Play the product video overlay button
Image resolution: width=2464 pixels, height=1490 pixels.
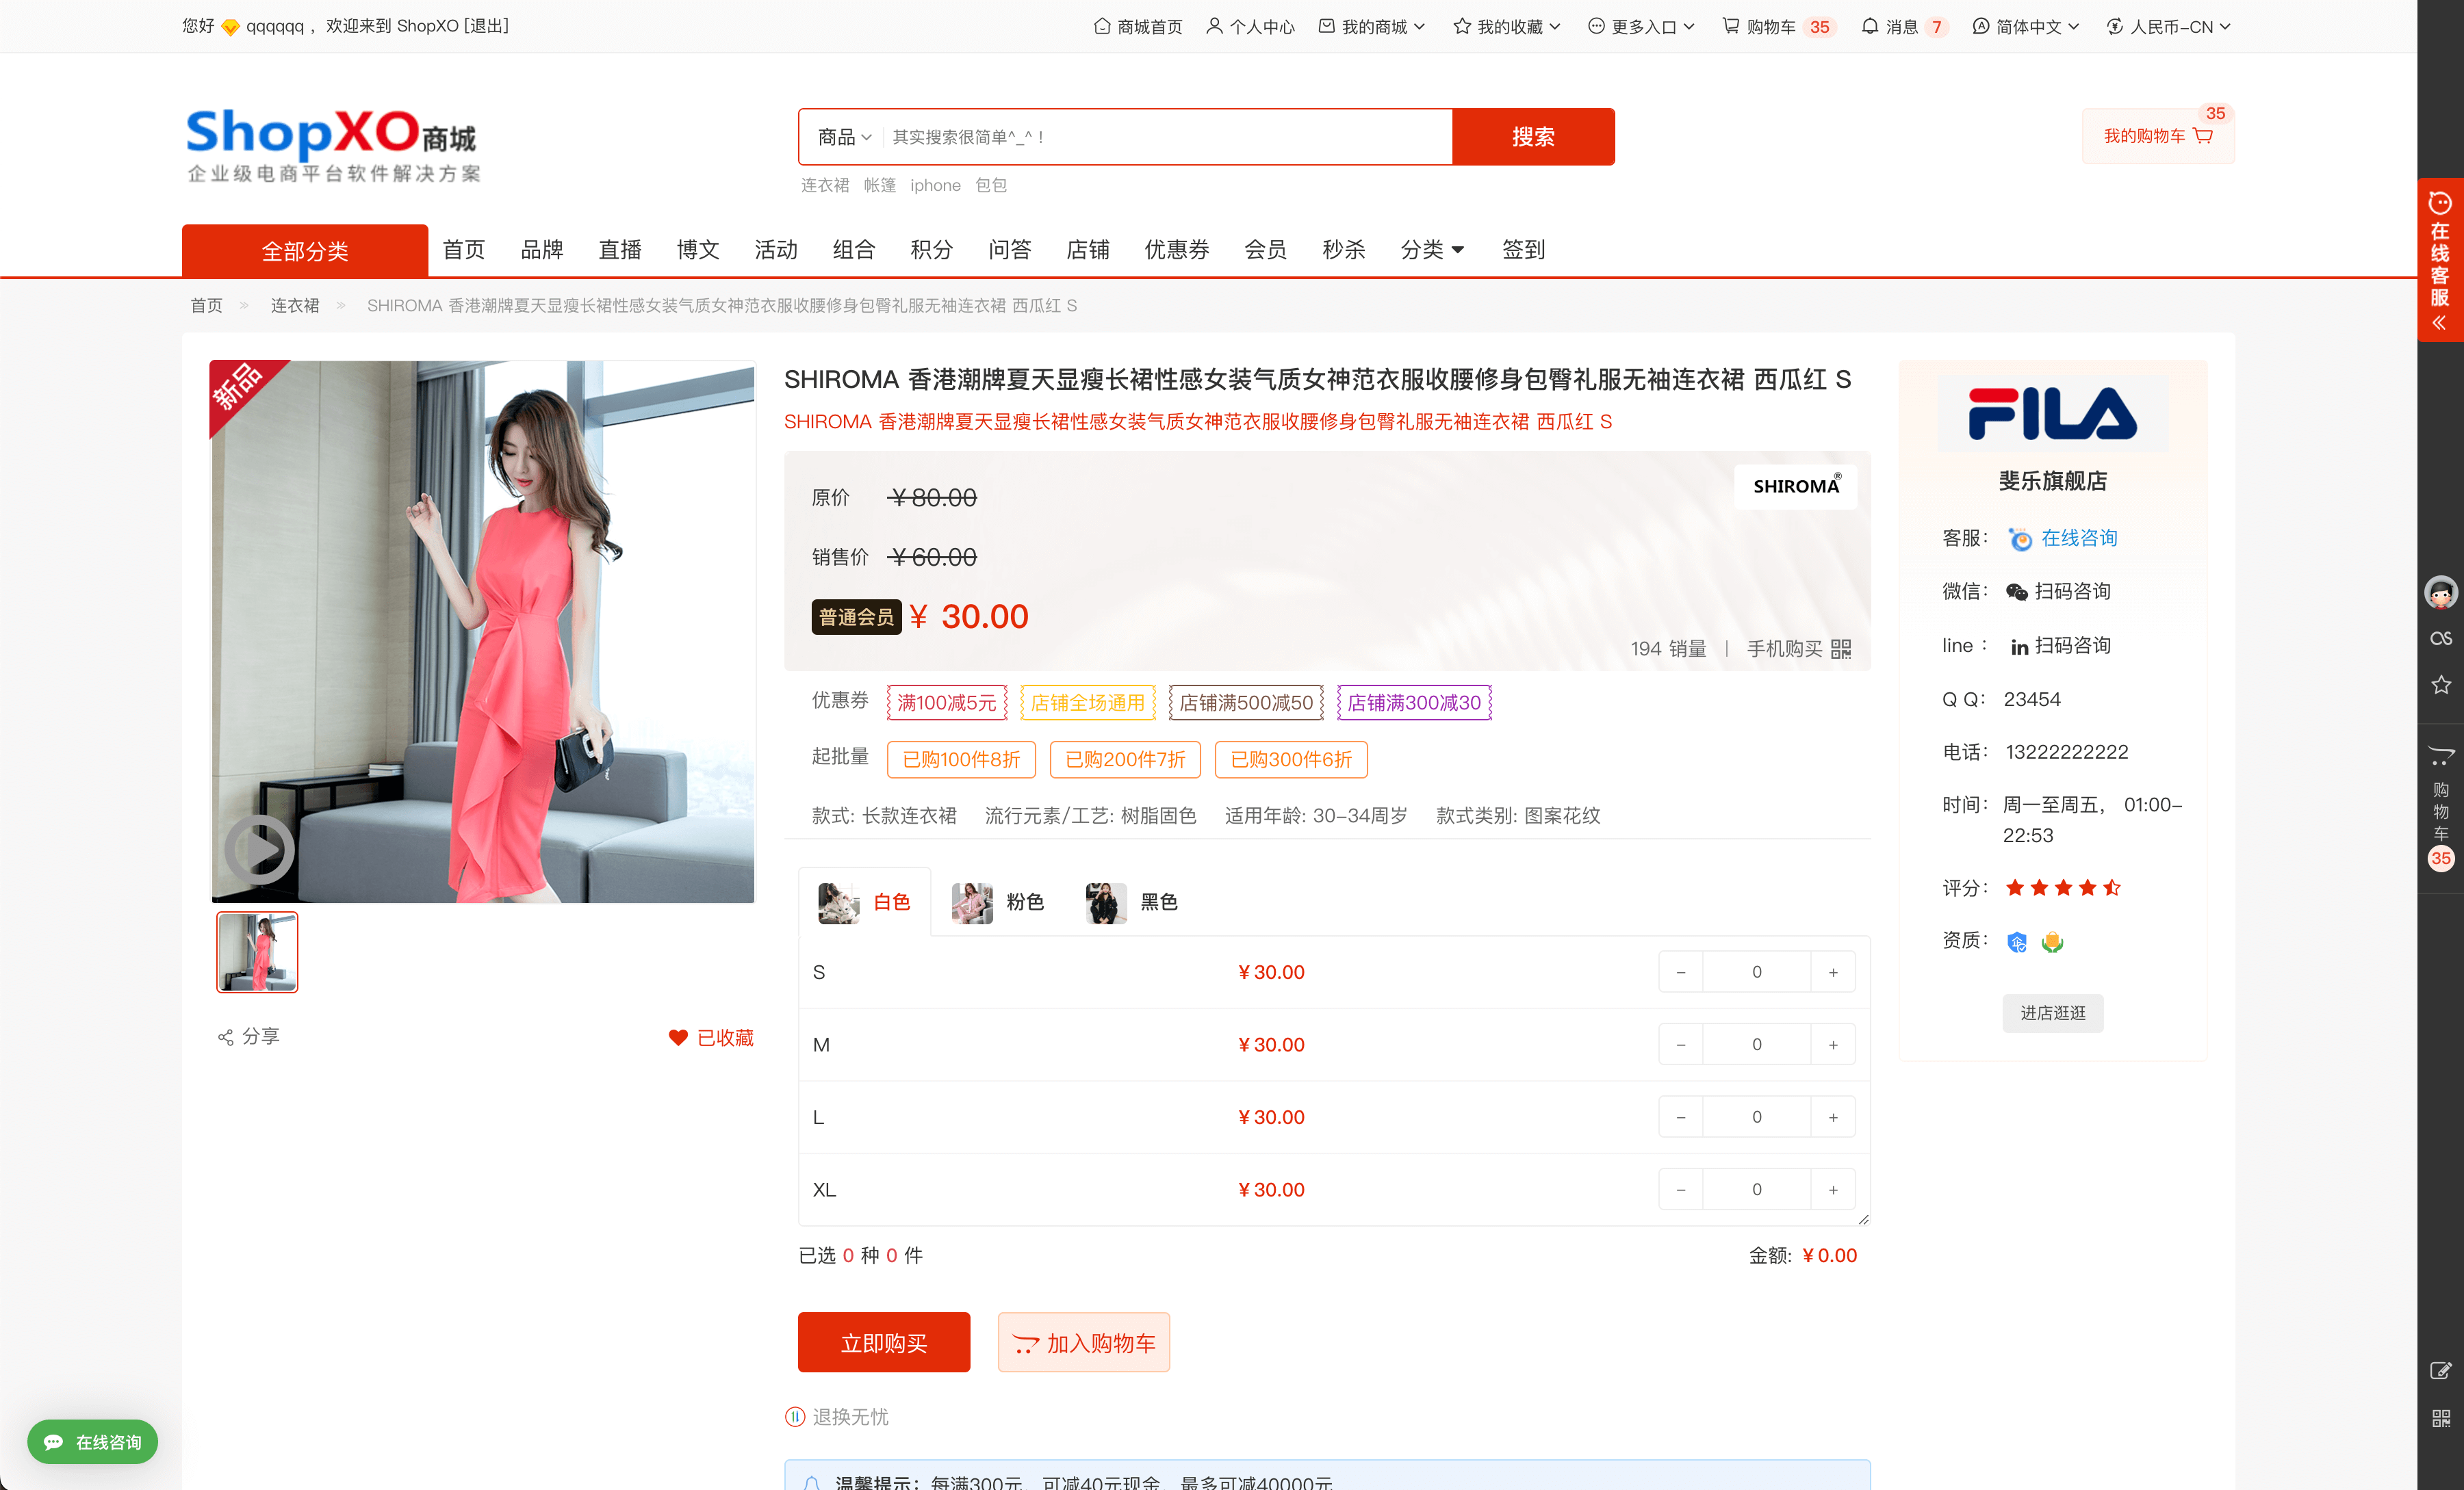(259, 850)
